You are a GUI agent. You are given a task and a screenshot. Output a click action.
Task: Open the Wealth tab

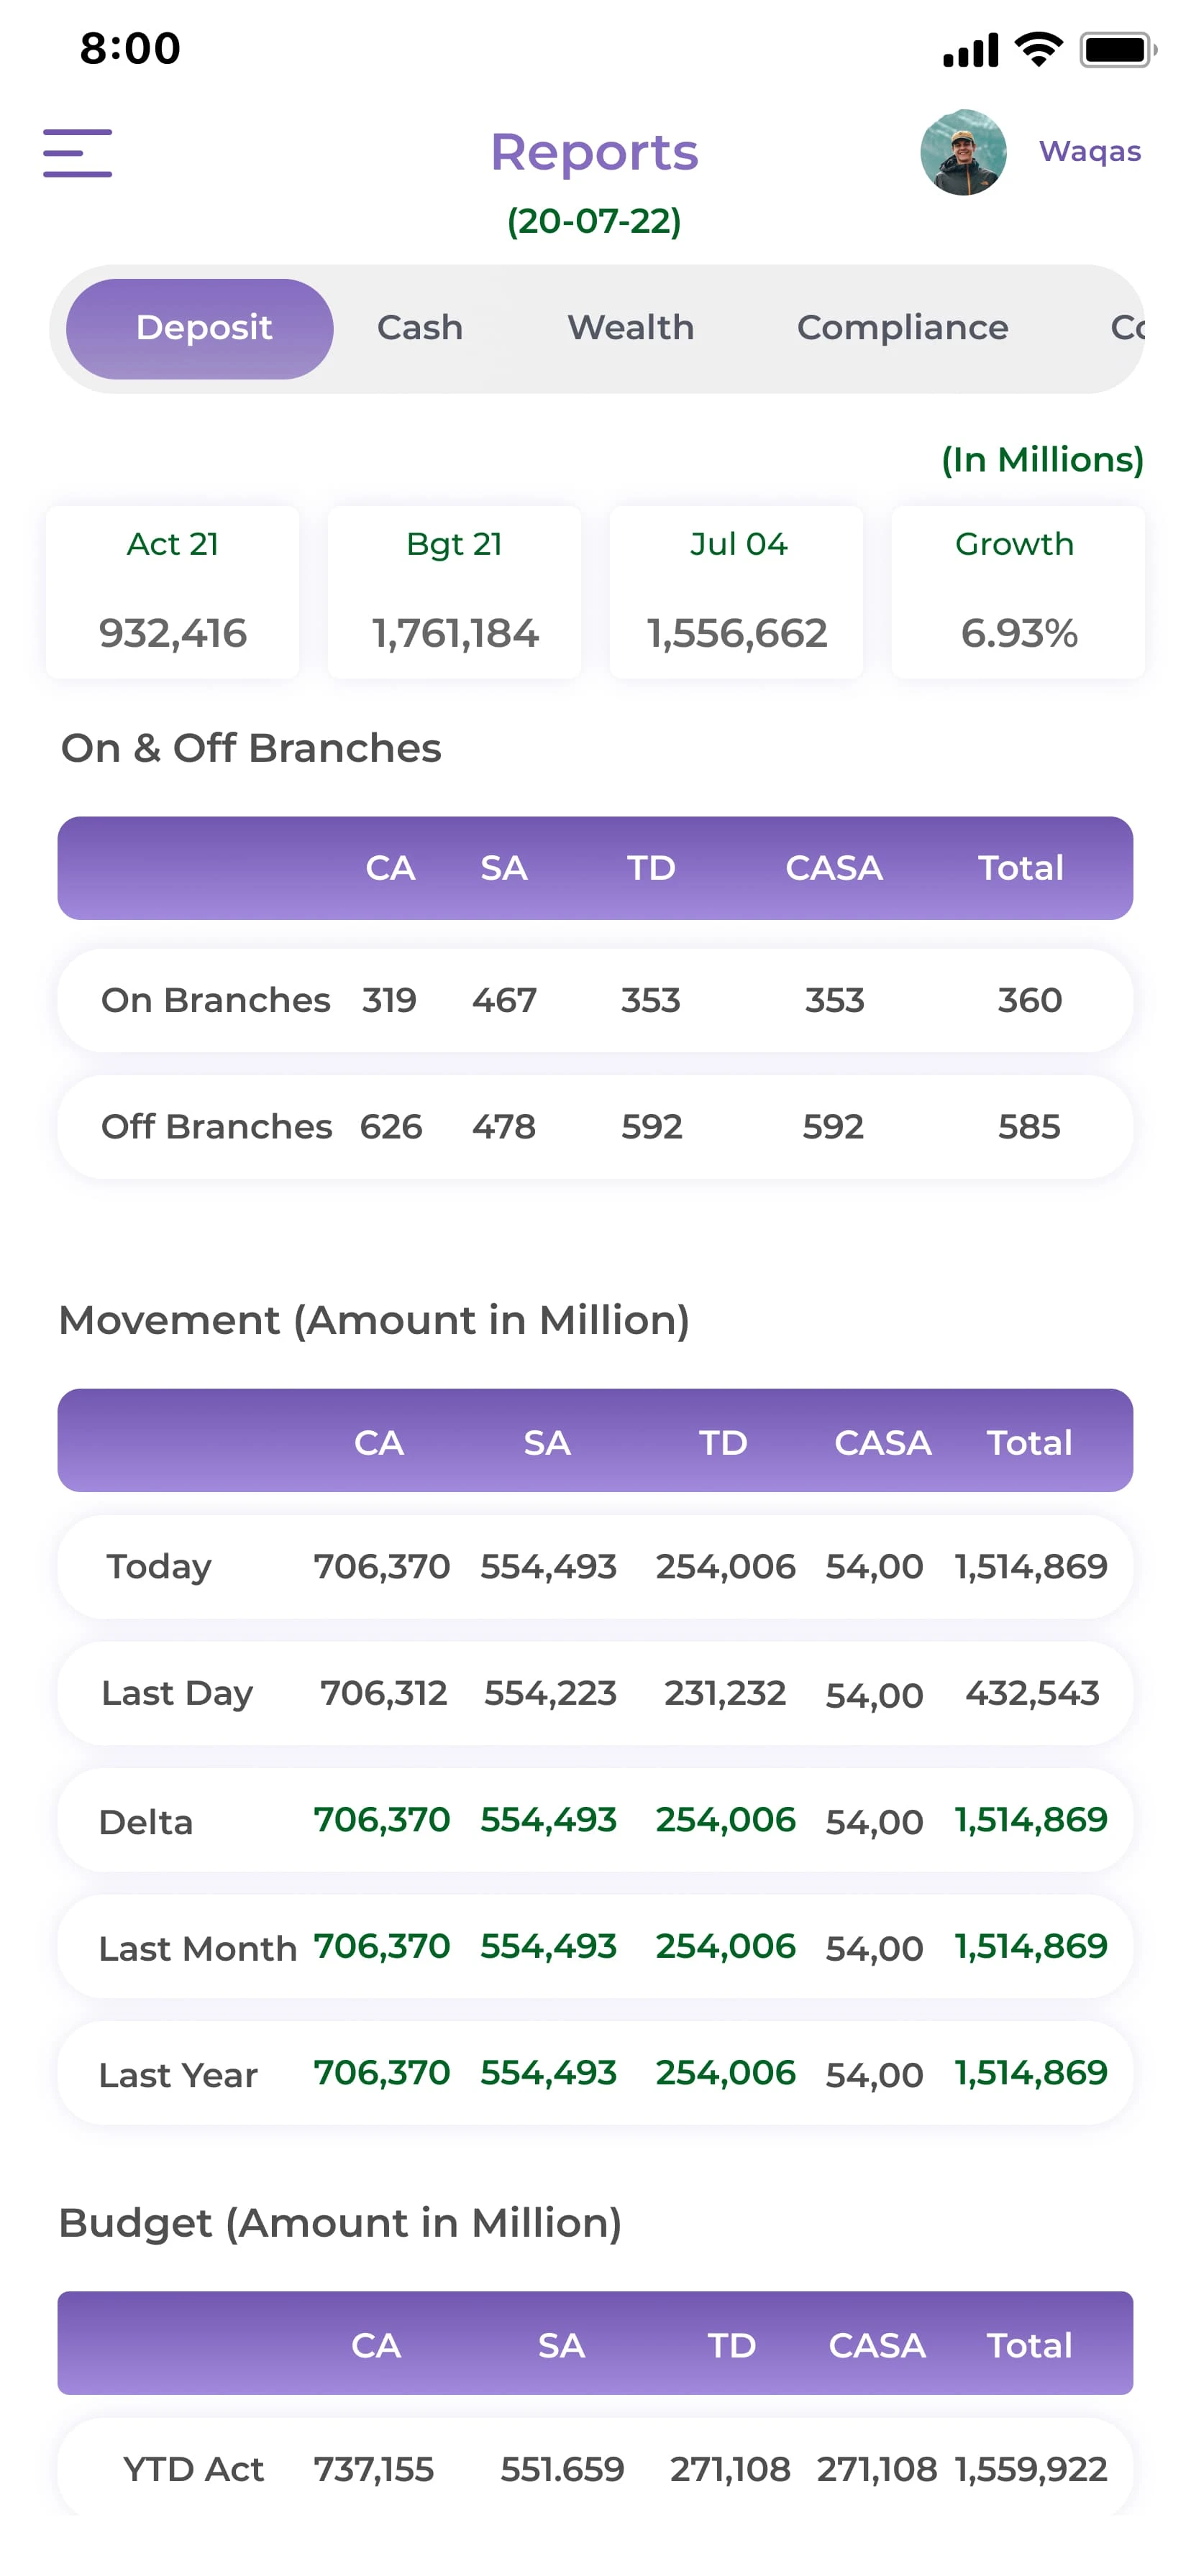pos(631,328)
